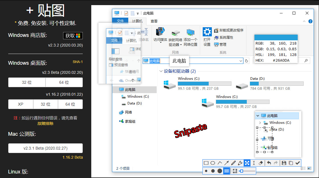Open the address bar history dropdown
Viewport: 319px width, 178px height.
pos(241,61)
